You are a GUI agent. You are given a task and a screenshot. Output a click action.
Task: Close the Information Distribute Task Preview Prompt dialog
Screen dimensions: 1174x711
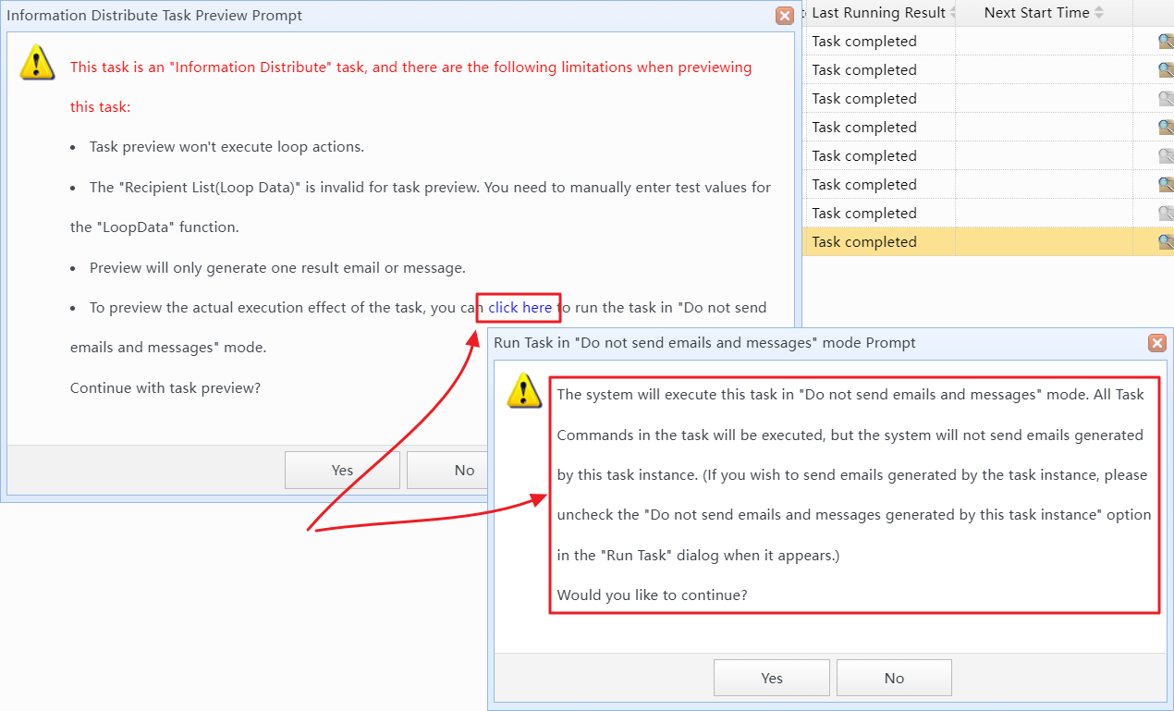coord(785,16)
